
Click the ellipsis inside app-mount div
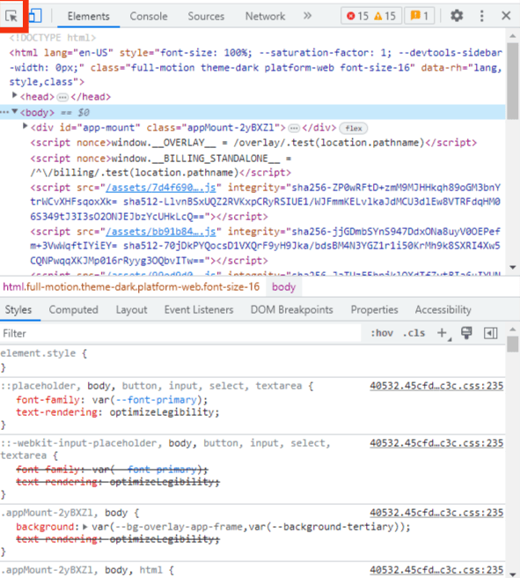(294, 129)
